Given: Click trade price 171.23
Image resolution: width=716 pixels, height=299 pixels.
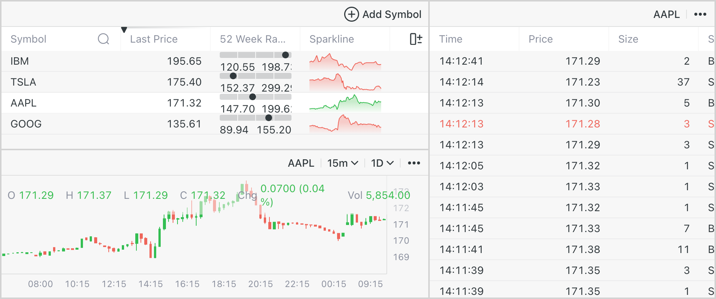Looking at the screenshot, I should point(583,82).
